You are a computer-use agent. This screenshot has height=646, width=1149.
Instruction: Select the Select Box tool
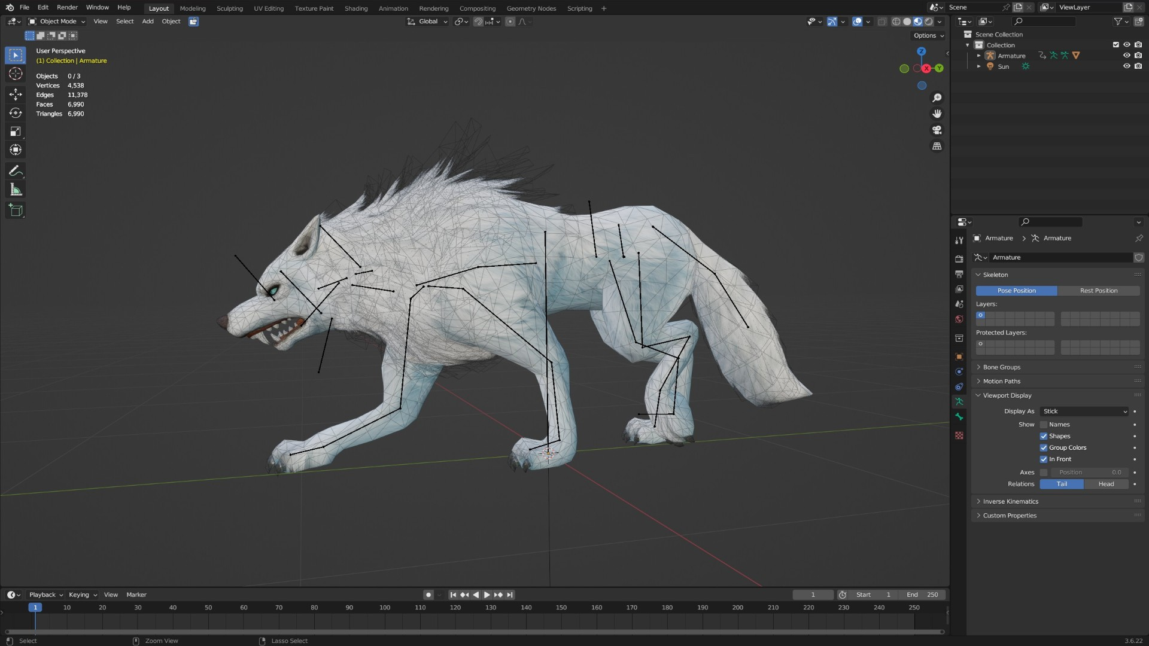tap(16, 55)
